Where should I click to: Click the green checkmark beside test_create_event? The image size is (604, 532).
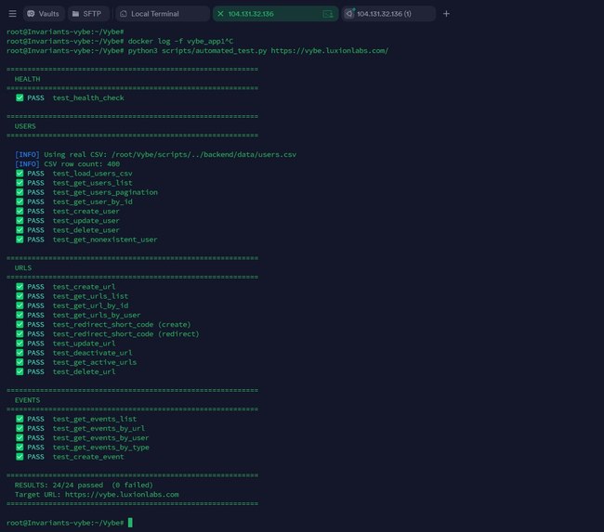pyautogui.click(x=20, y=457)
